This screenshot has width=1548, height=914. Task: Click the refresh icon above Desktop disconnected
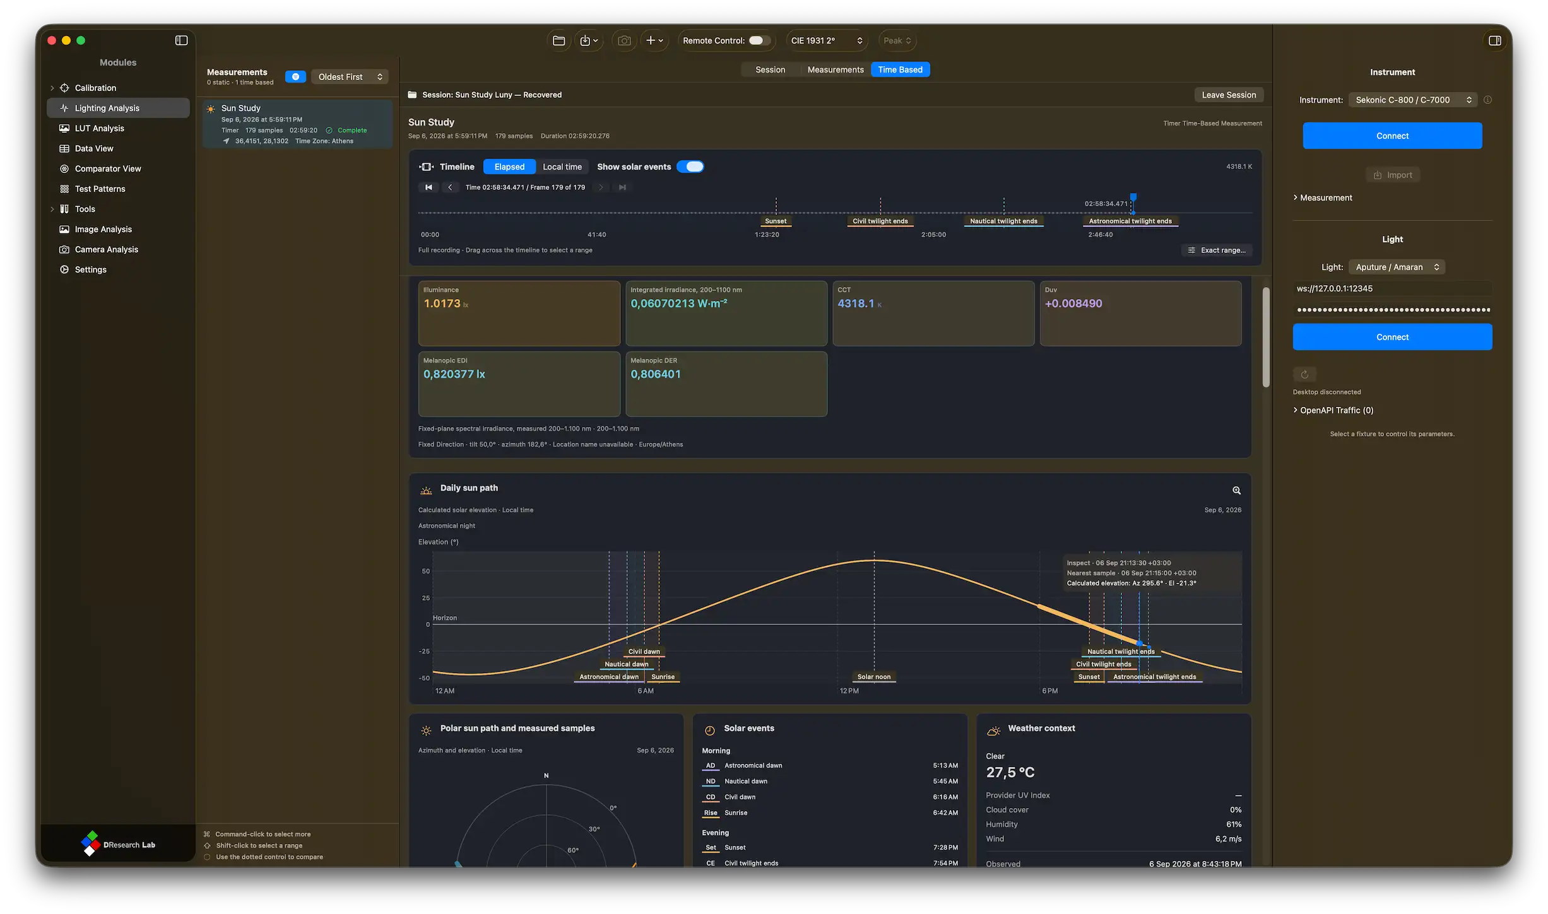tap(1304, 374)
